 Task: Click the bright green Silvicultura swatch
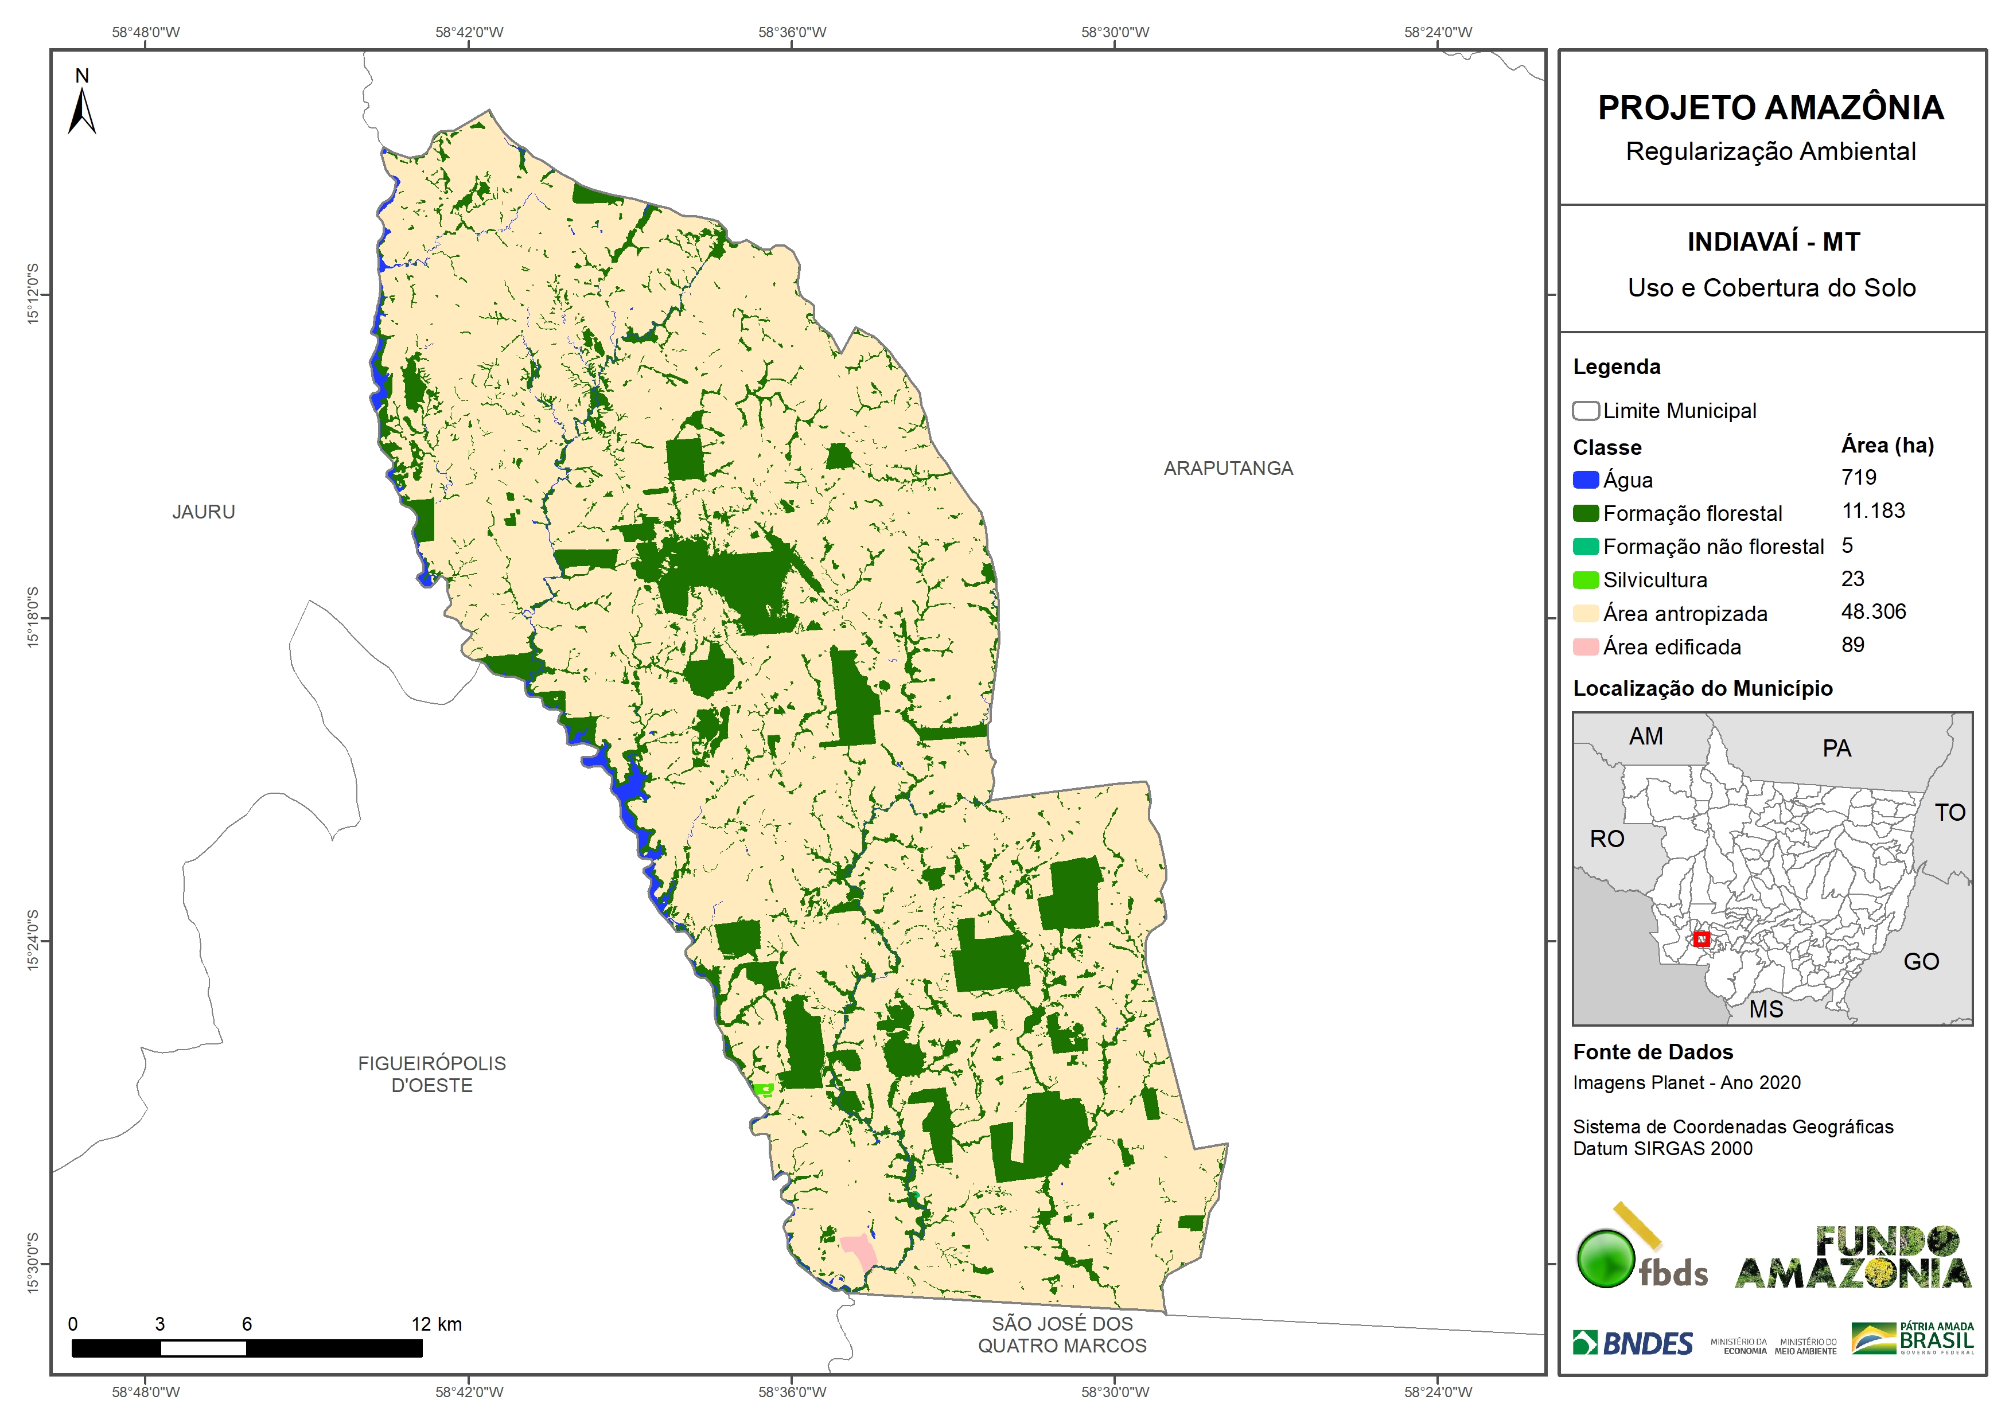click(x=1585, y=579)
